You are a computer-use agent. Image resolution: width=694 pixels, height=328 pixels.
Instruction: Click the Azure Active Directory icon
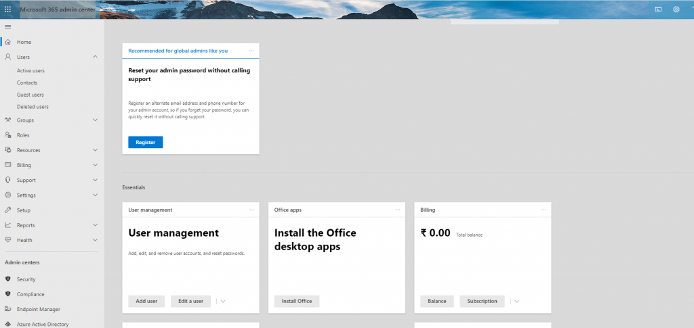point(7,324)
